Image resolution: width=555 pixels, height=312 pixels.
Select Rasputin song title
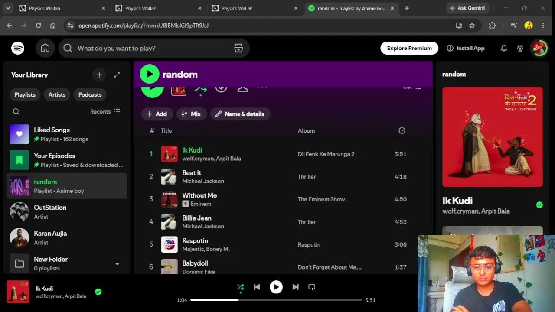(x=195, y=240)
